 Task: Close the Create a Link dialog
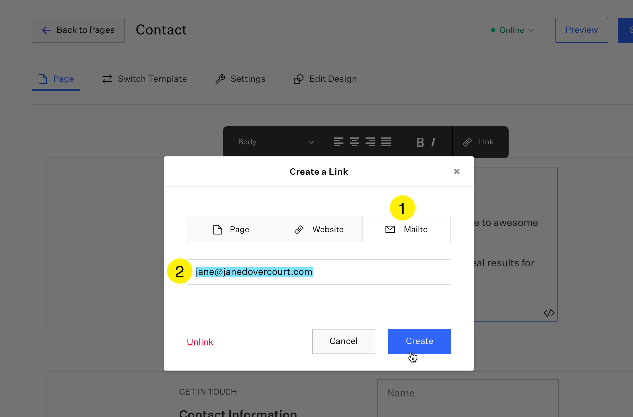tap(456, 172)
